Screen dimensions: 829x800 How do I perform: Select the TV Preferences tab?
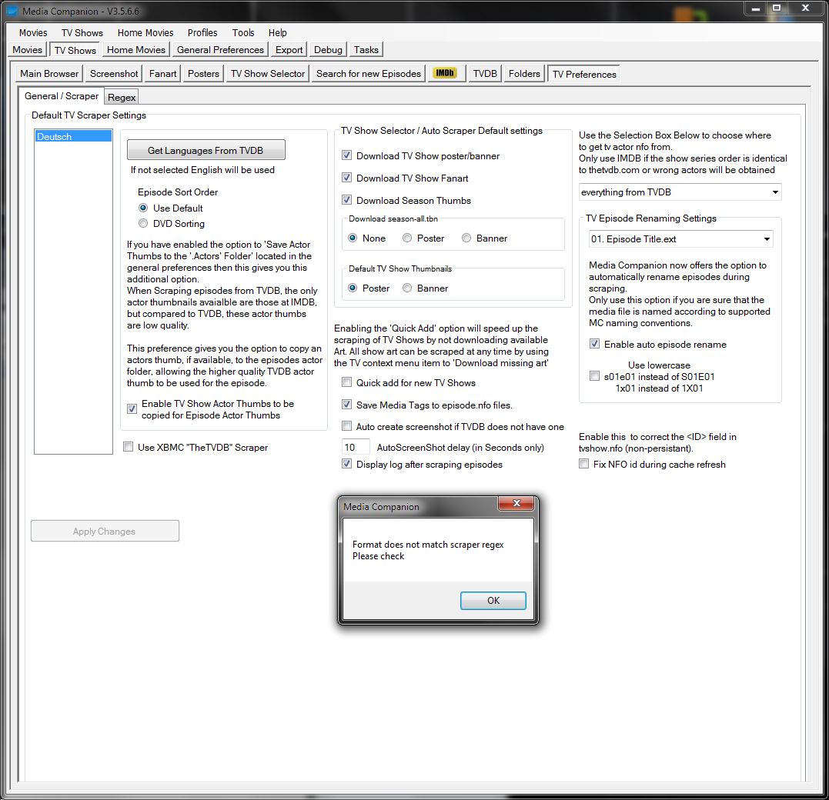[x=584, y=74]
